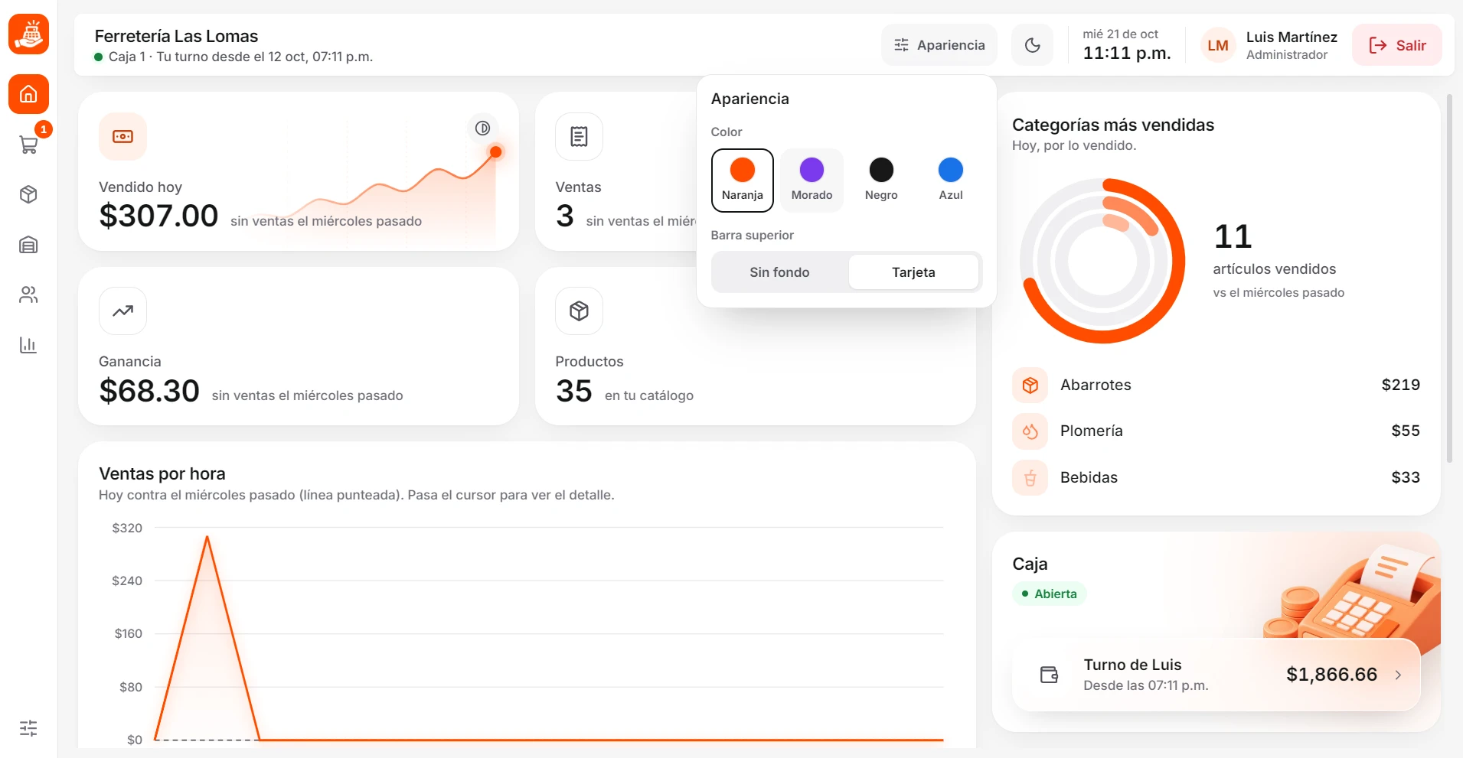
Task: Click the cash icon on Vendido hoy card
Action: pyautogui.click(x=122, y=136)
